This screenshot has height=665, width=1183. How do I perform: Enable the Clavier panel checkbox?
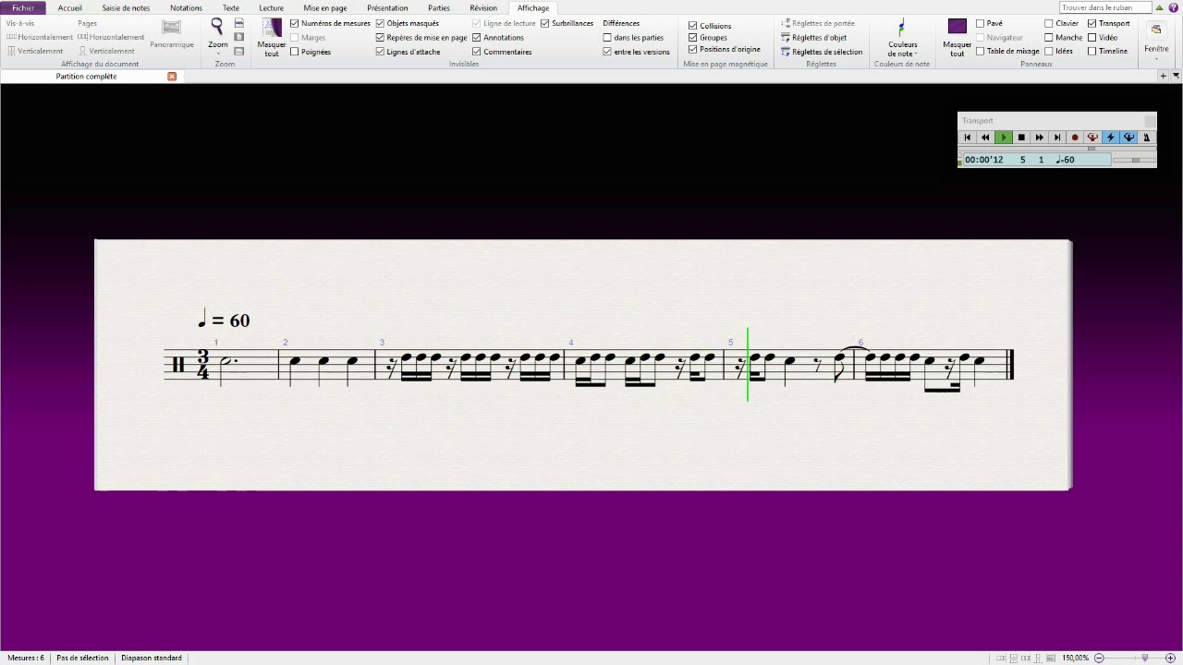point(1049,23)
